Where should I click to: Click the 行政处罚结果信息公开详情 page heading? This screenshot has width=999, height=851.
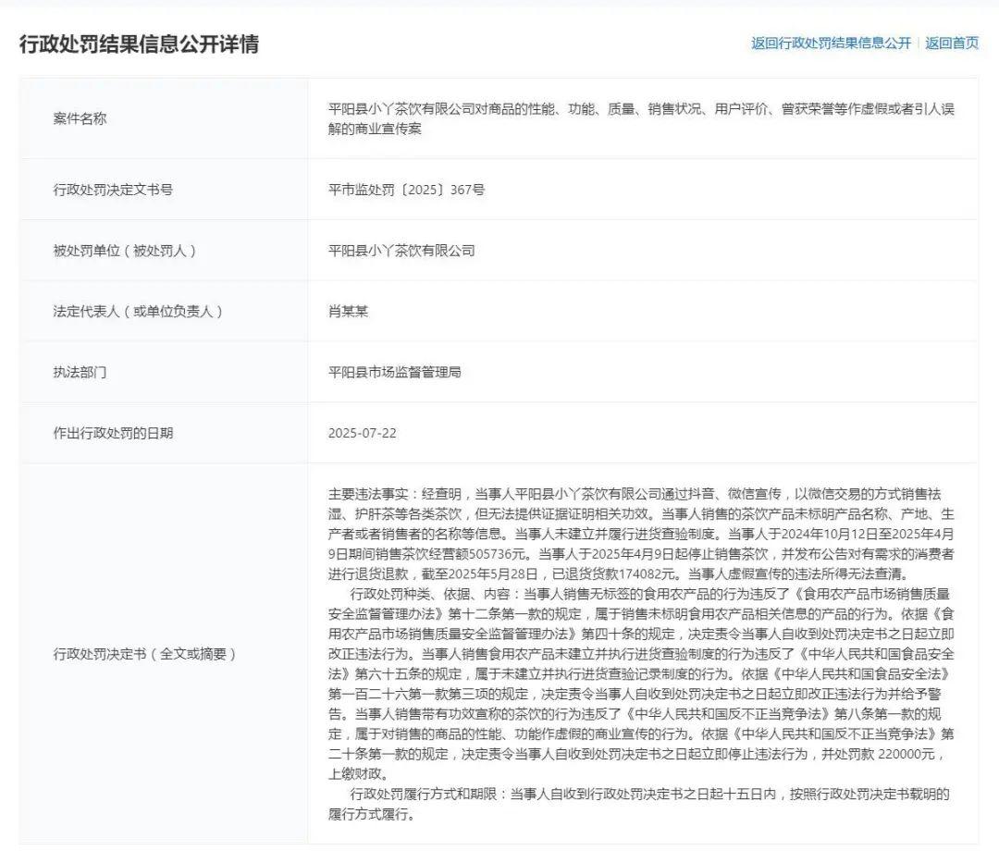click(139, 43)
